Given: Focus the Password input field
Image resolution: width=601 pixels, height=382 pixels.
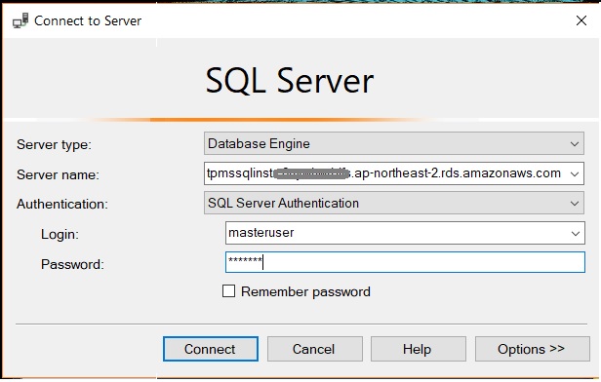Looking at the screenshot, I should (405, 262).
